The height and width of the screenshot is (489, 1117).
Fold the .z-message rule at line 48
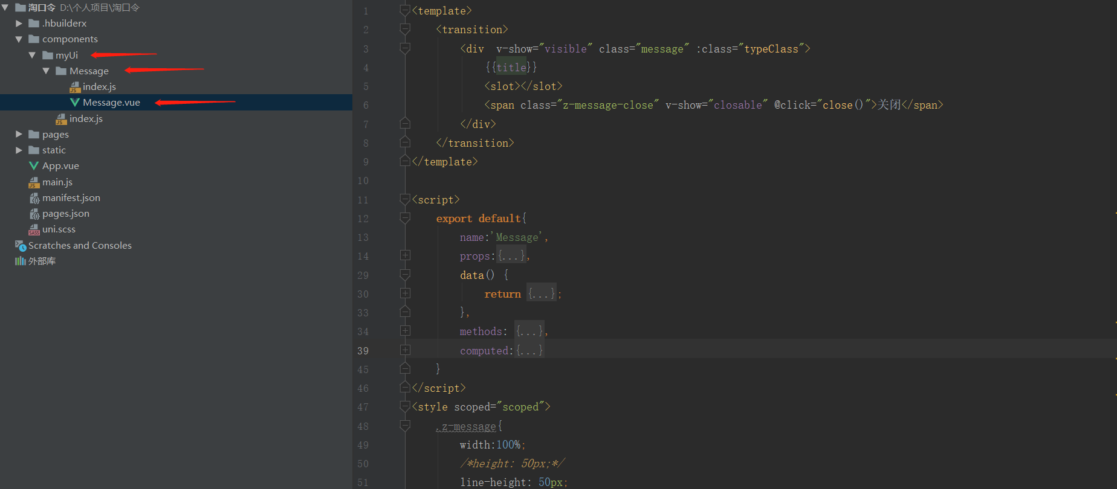pyautogui.click(x=405, y=426)
